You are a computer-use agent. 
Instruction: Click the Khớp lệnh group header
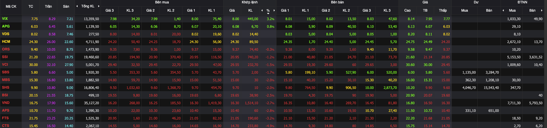click(250, 2)
